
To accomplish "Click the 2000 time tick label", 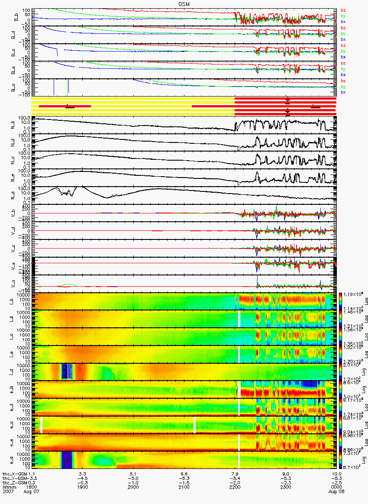I will click(x=133, y=487).
